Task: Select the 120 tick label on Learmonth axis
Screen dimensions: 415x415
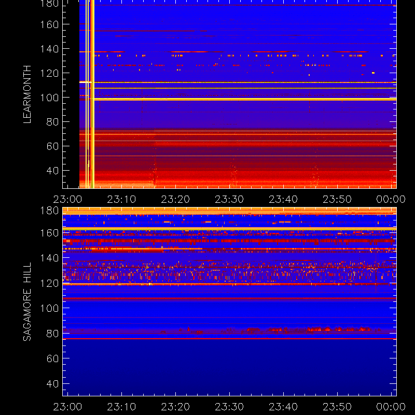Action: (x=49, y=73)
